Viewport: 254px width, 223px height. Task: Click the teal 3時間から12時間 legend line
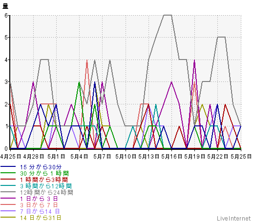click(x=8, y=185)
